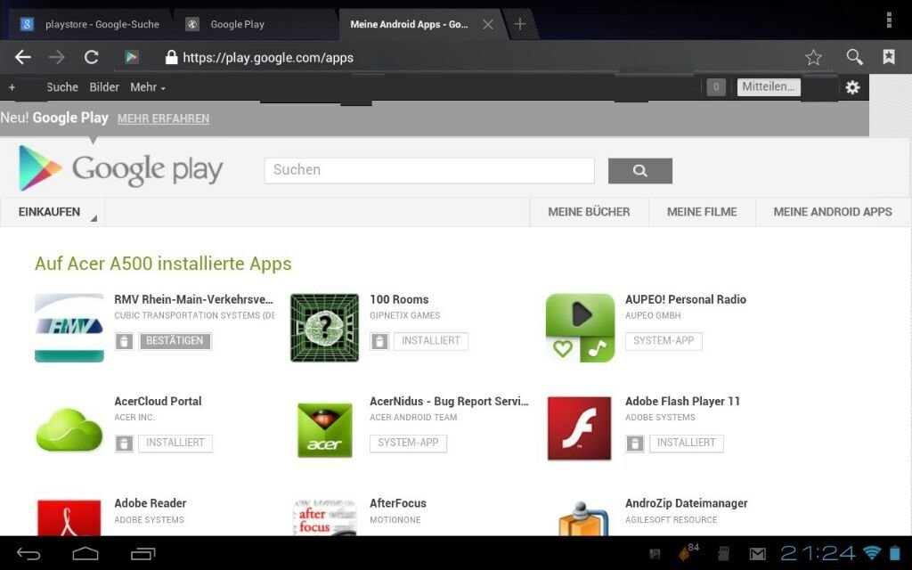912x570 pixels.
Task: Open the RMV Rhein-Main-Verkehrsve... title link
Action: pyautogui.click(x=193, y=299)
